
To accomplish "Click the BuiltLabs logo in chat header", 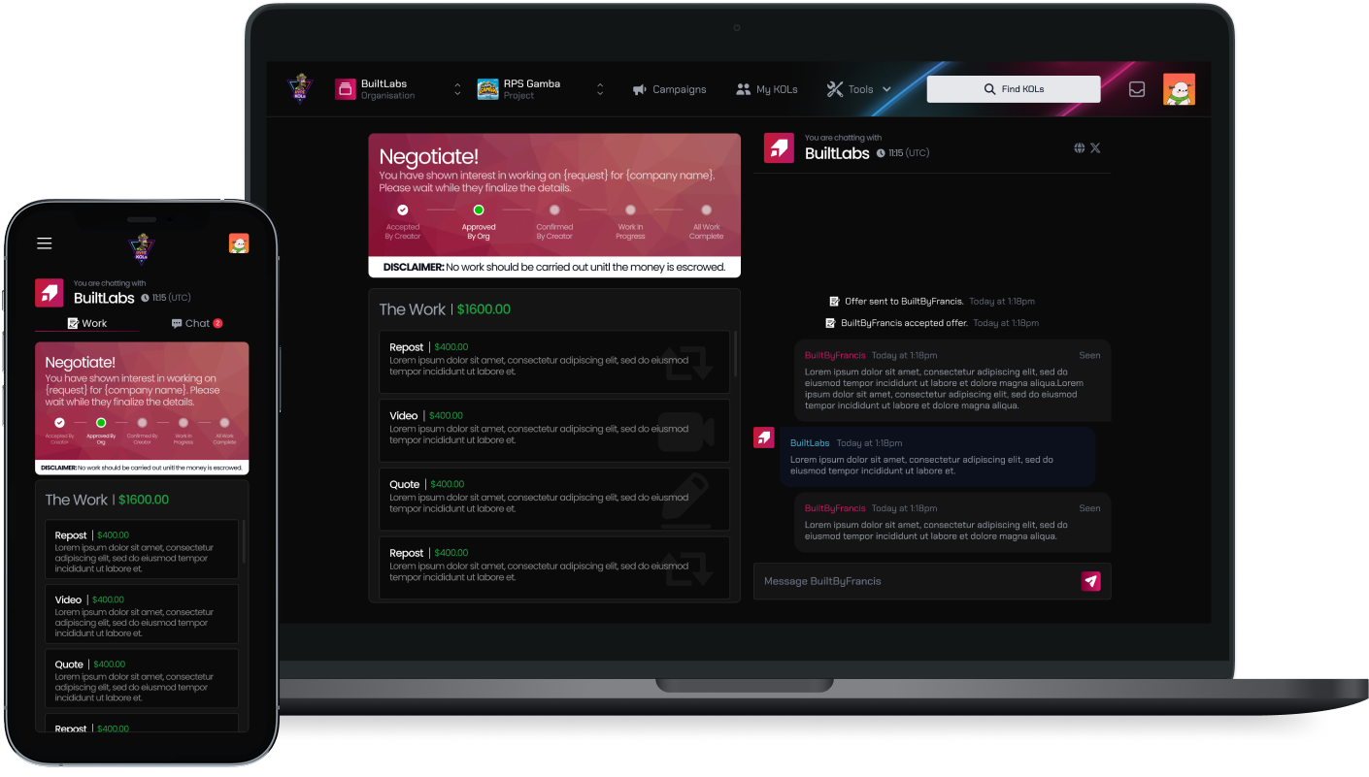I will [779, 147].
